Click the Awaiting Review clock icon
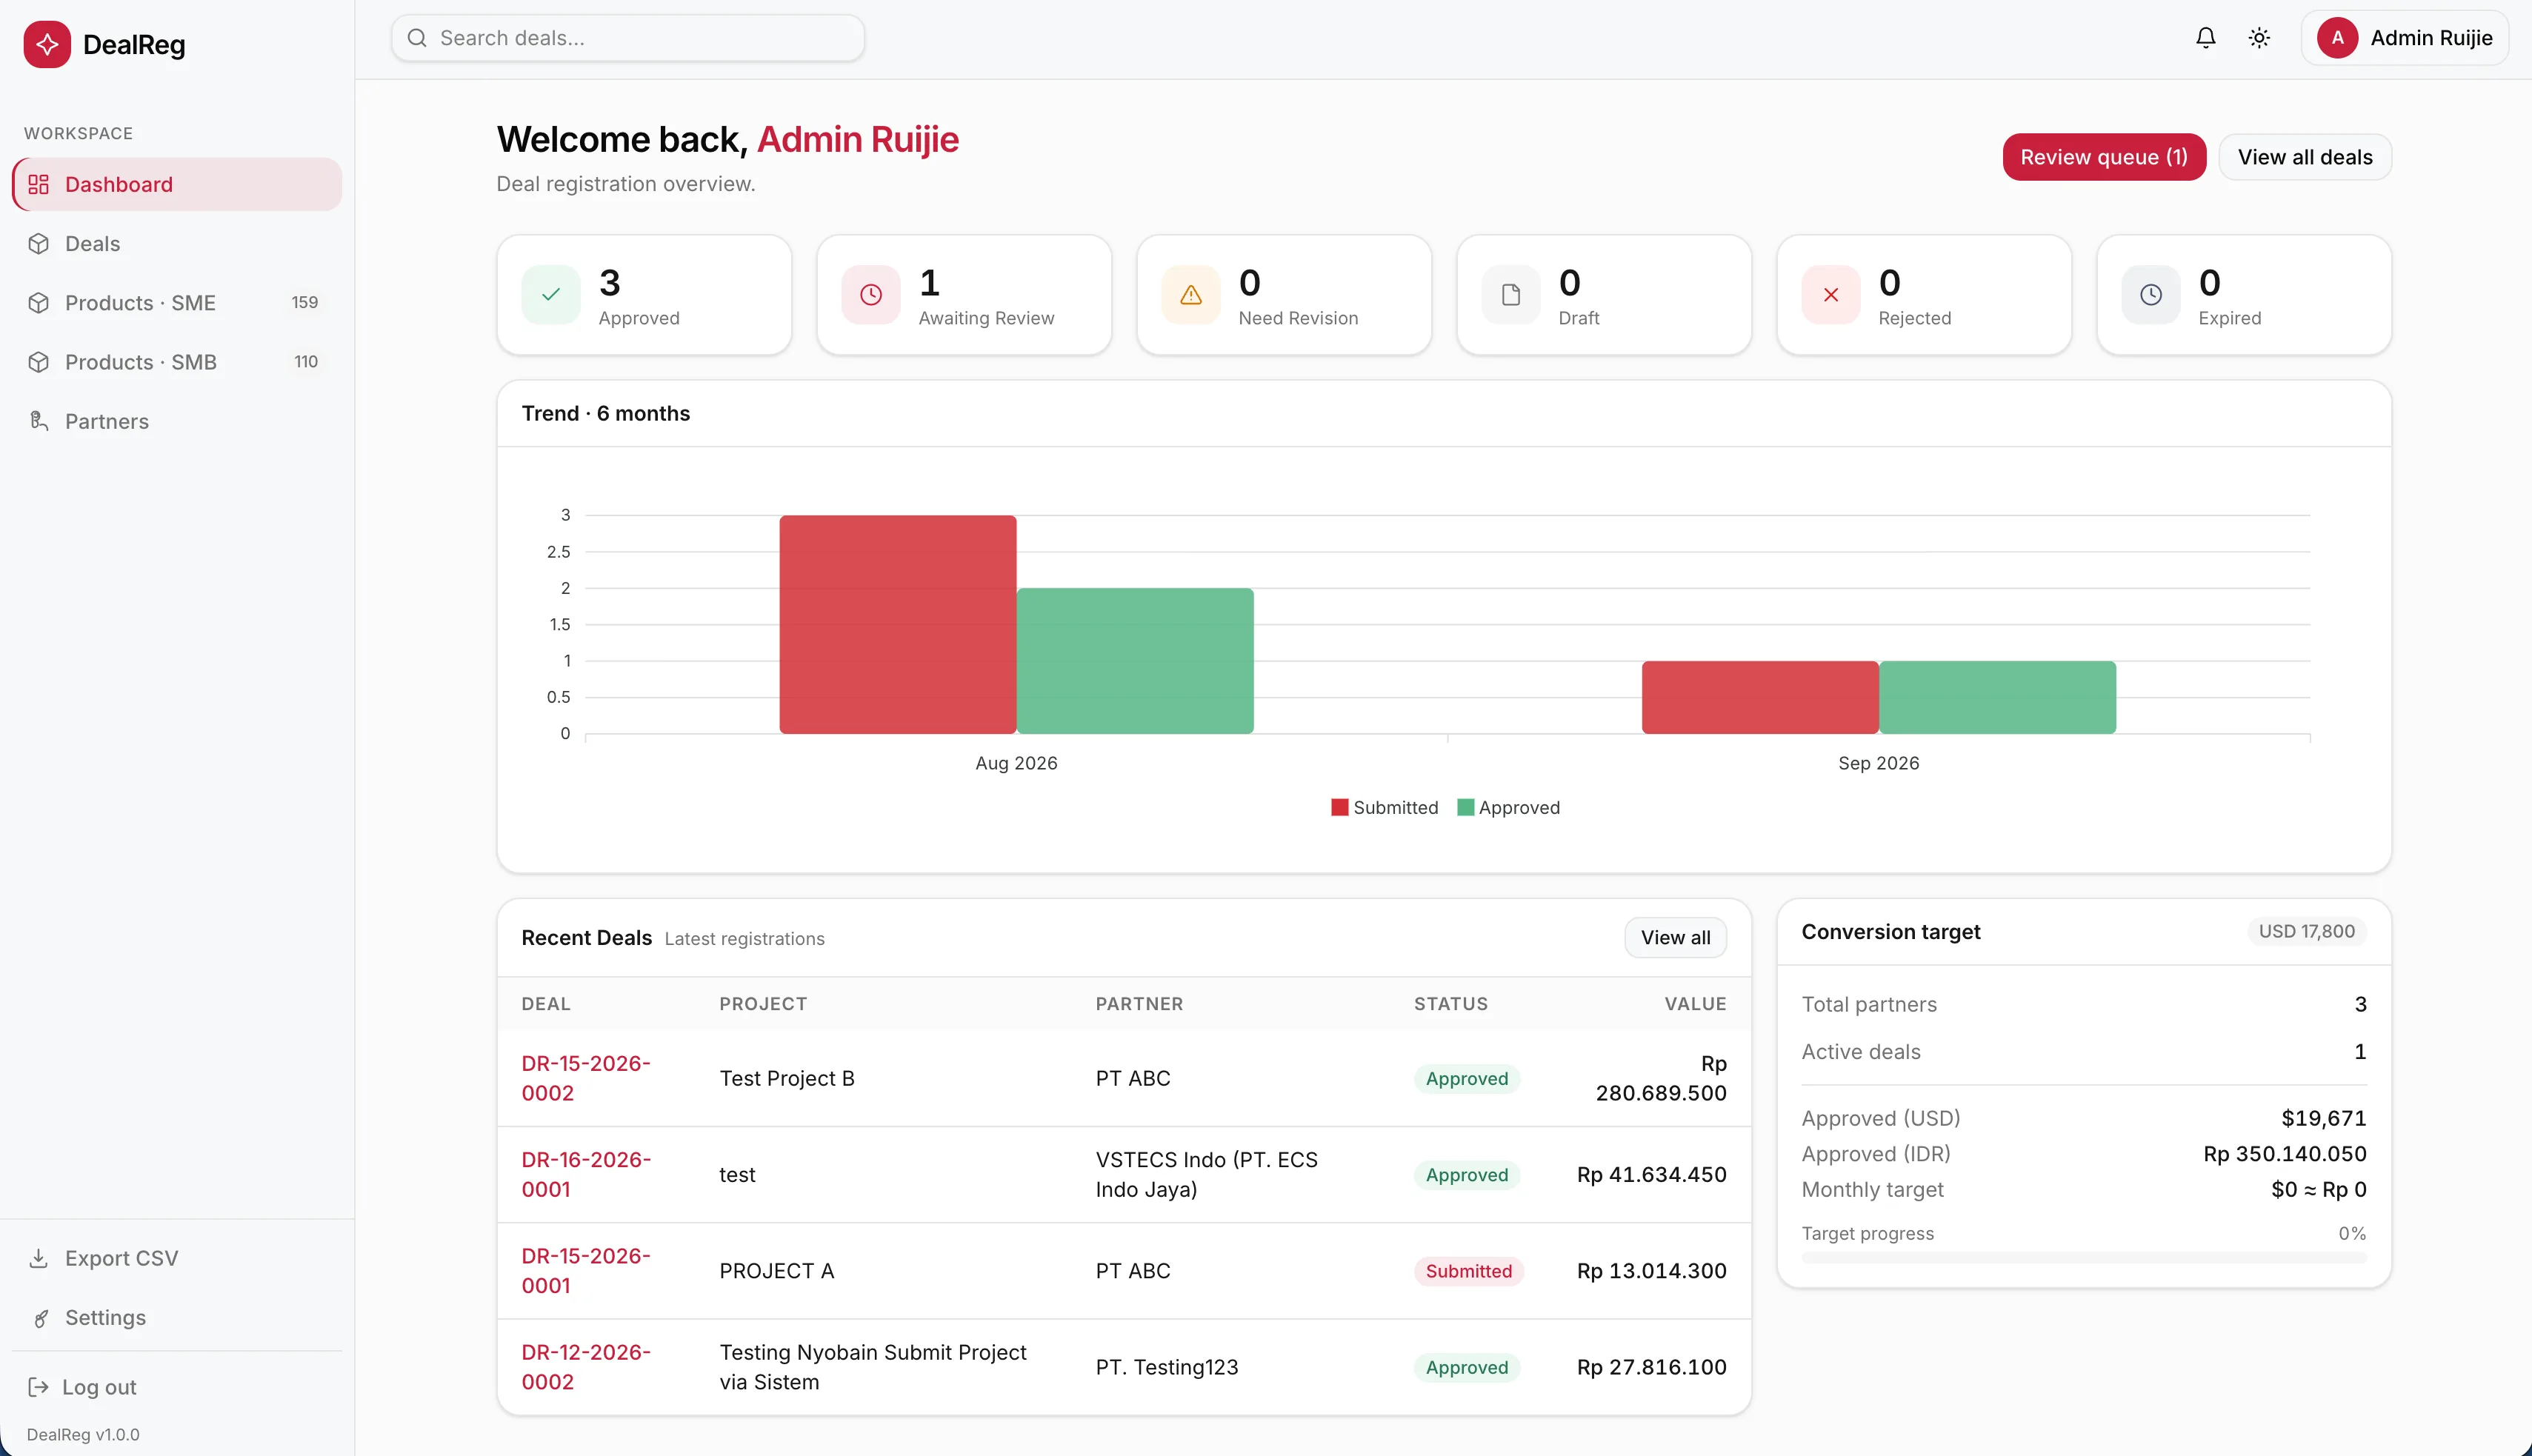Image resolution: width=2532 pixels, height=1456 pixels. coord(870,295)
